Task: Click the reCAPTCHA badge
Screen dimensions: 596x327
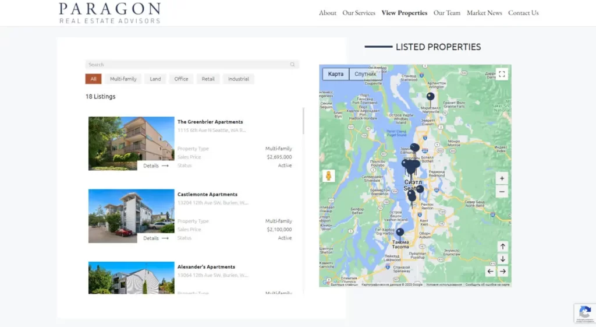Action: point(585,313)
